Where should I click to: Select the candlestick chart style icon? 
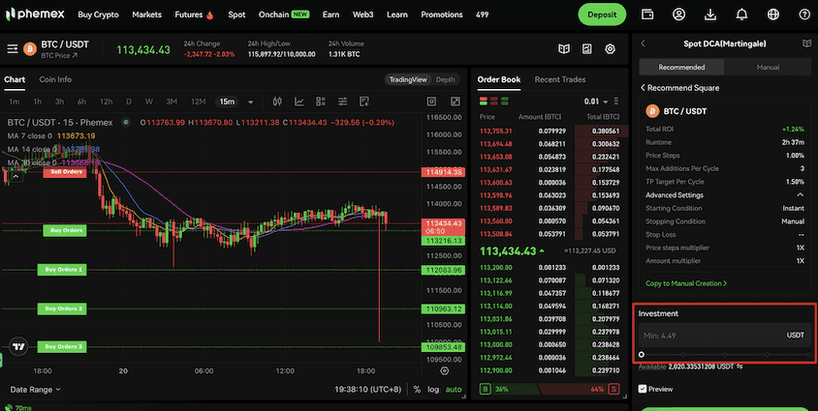(277, 102)
